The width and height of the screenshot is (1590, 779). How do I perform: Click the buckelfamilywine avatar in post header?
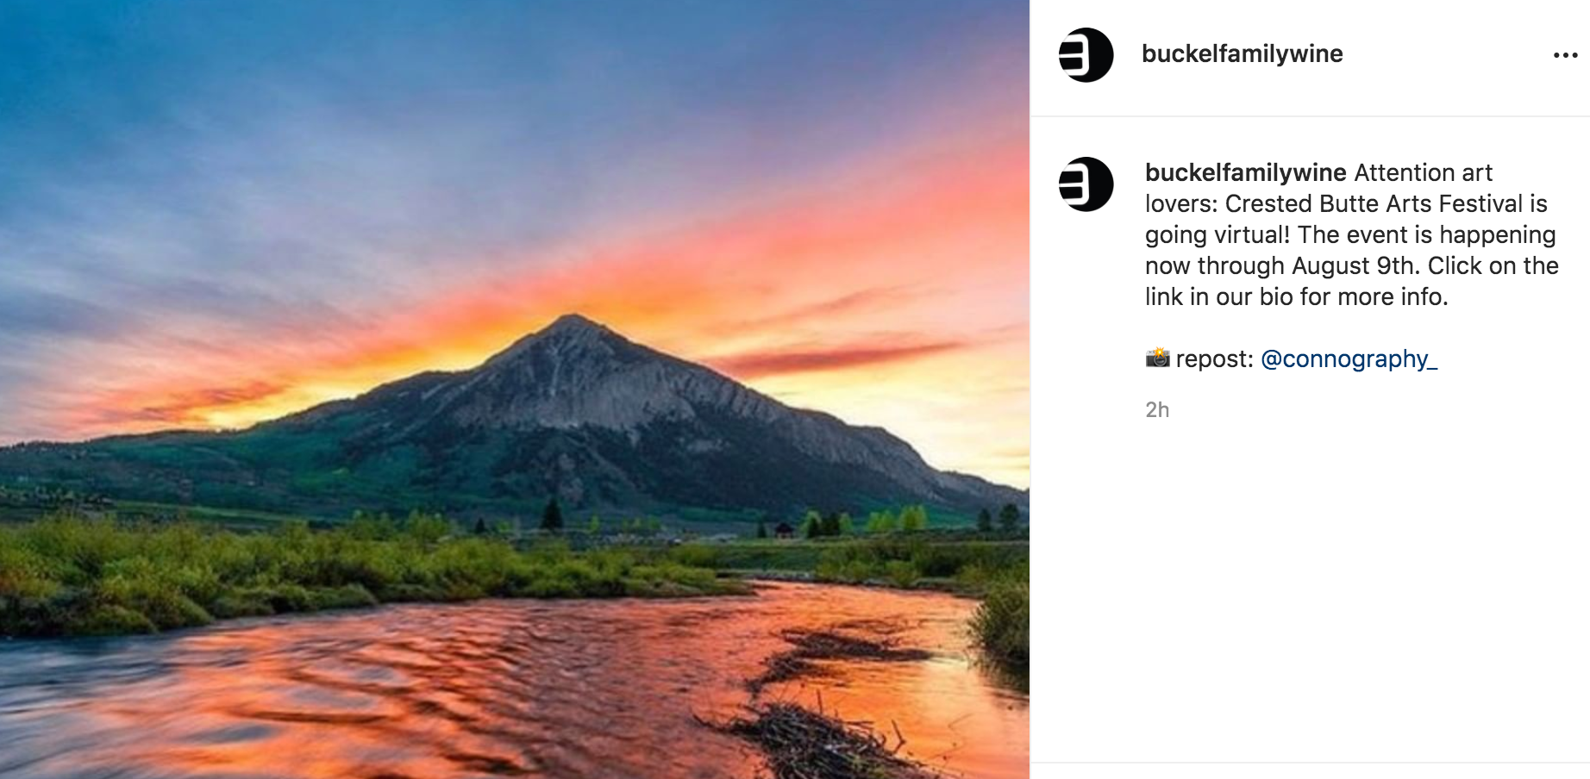point(1086,55)
